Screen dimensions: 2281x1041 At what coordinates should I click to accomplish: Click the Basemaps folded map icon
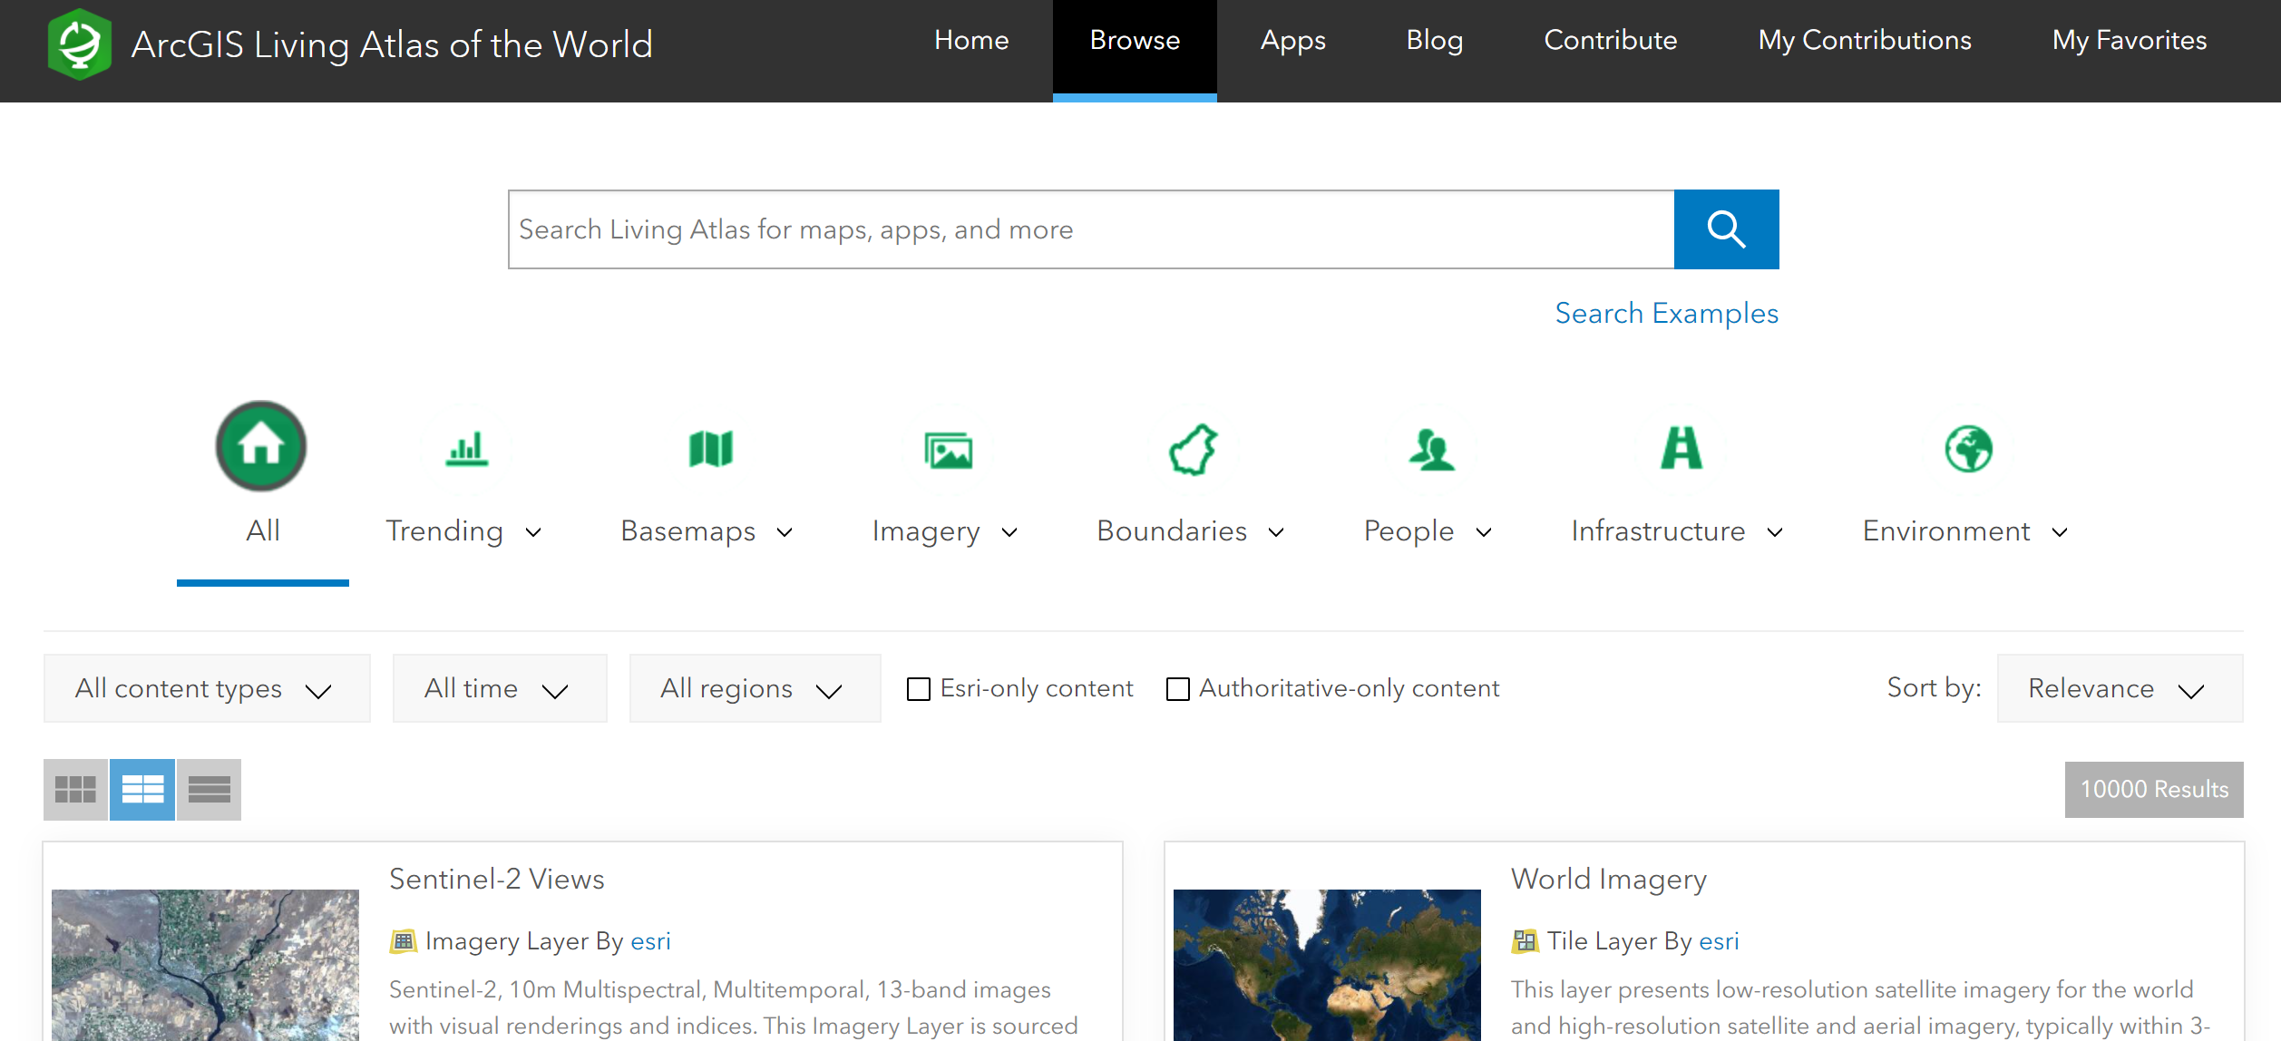710,448
